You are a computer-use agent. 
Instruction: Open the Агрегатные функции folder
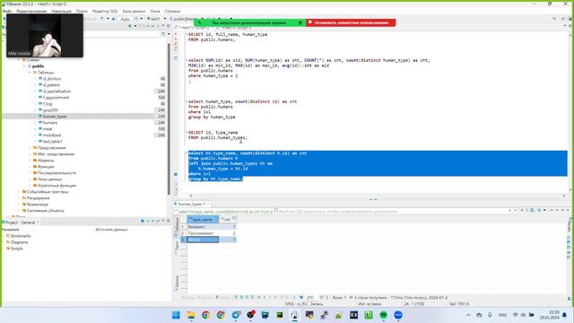click(x=57, y=186)
